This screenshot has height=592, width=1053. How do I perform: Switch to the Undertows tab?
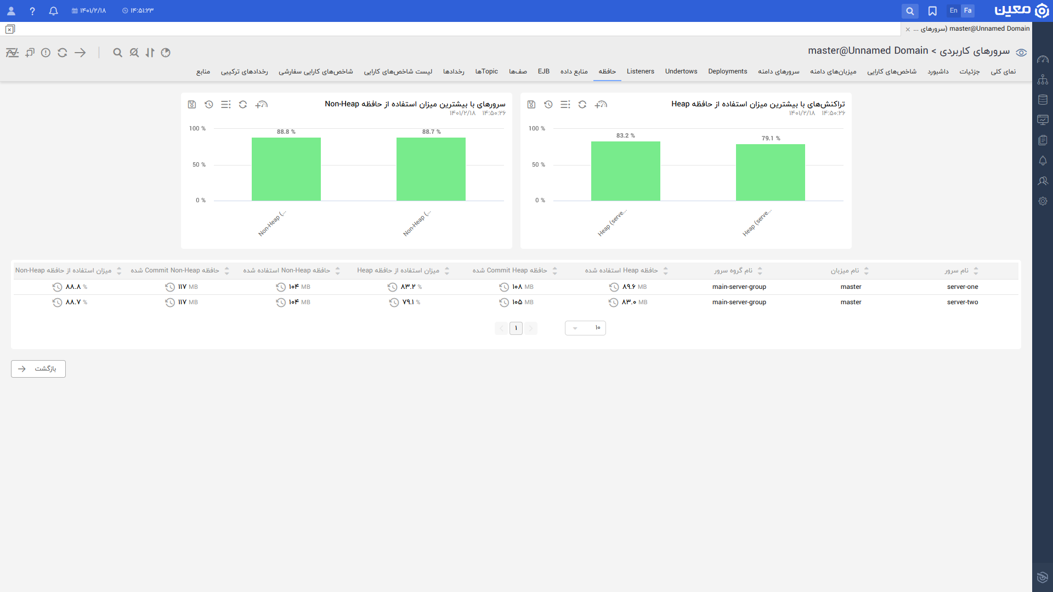[x=681, y=72]
